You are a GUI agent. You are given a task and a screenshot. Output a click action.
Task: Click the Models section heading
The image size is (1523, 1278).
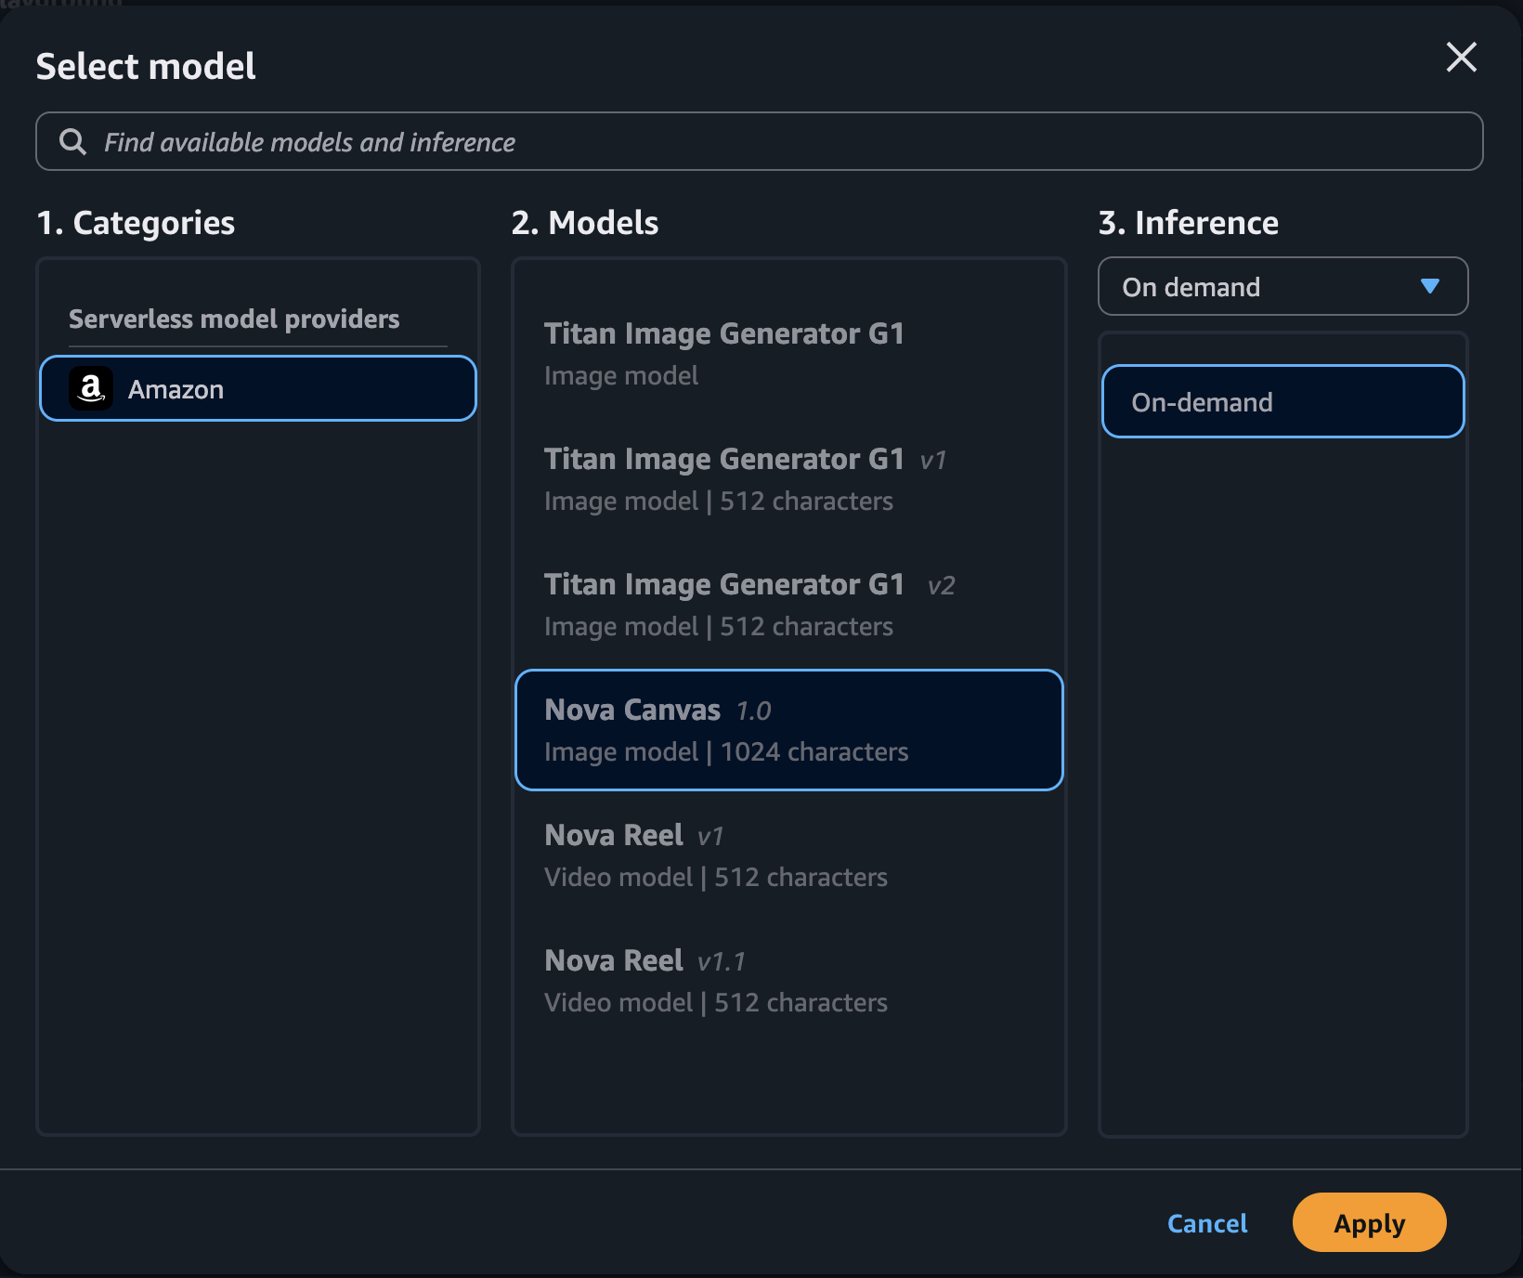click(585, 222)
